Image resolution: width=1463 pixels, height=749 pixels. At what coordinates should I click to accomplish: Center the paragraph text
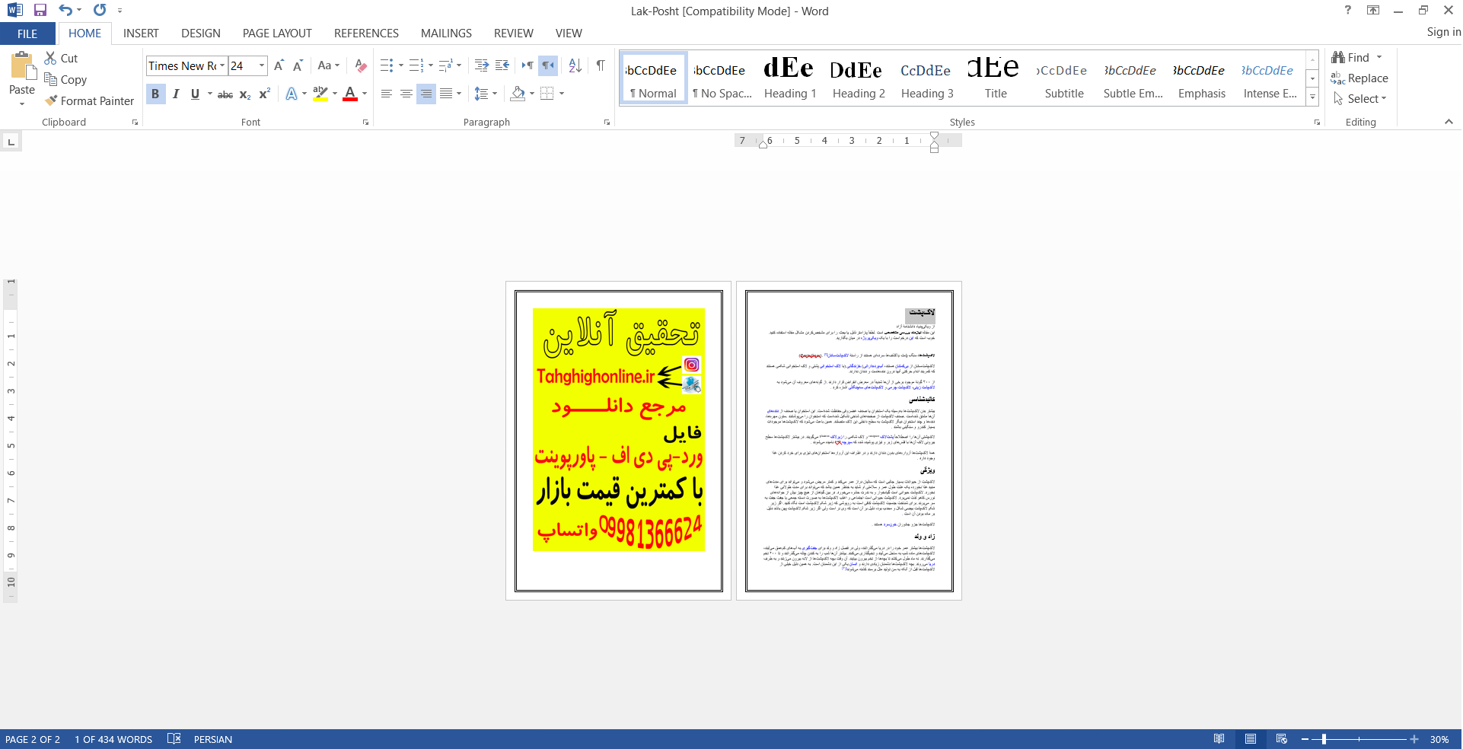point(406,94)
